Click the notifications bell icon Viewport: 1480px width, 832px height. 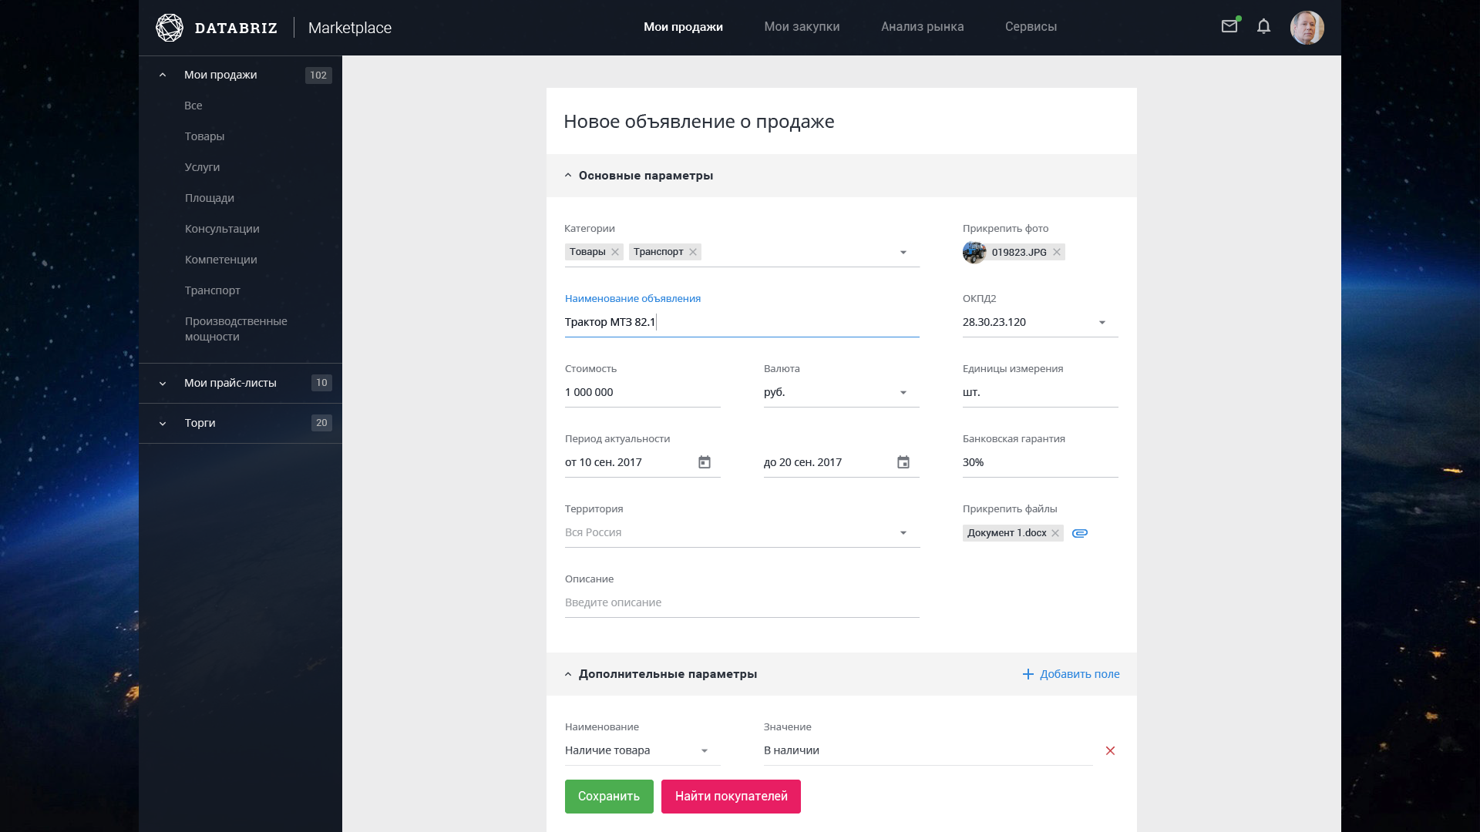(1263, 27)
